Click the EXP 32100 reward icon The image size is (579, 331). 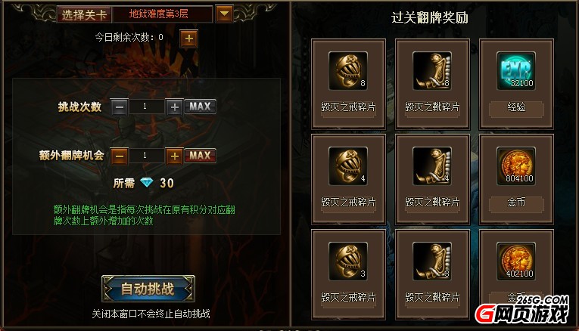tap(516, 71)
